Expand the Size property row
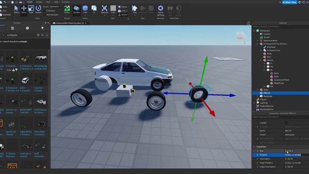The image size is (309, 174). point(257,151)
